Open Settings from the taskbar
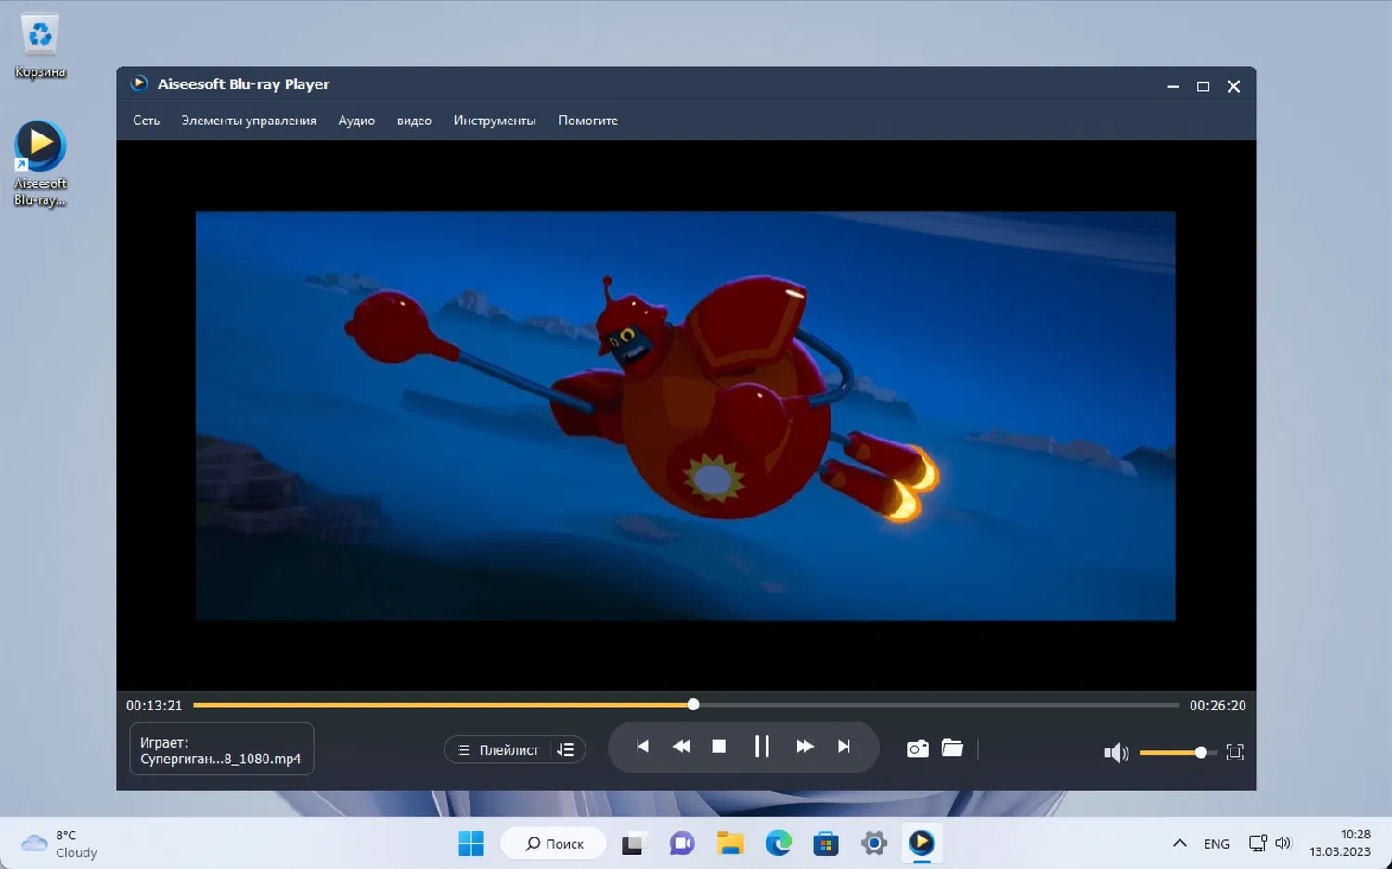This screenshot has height=869, width=1392. pos(873,844)
